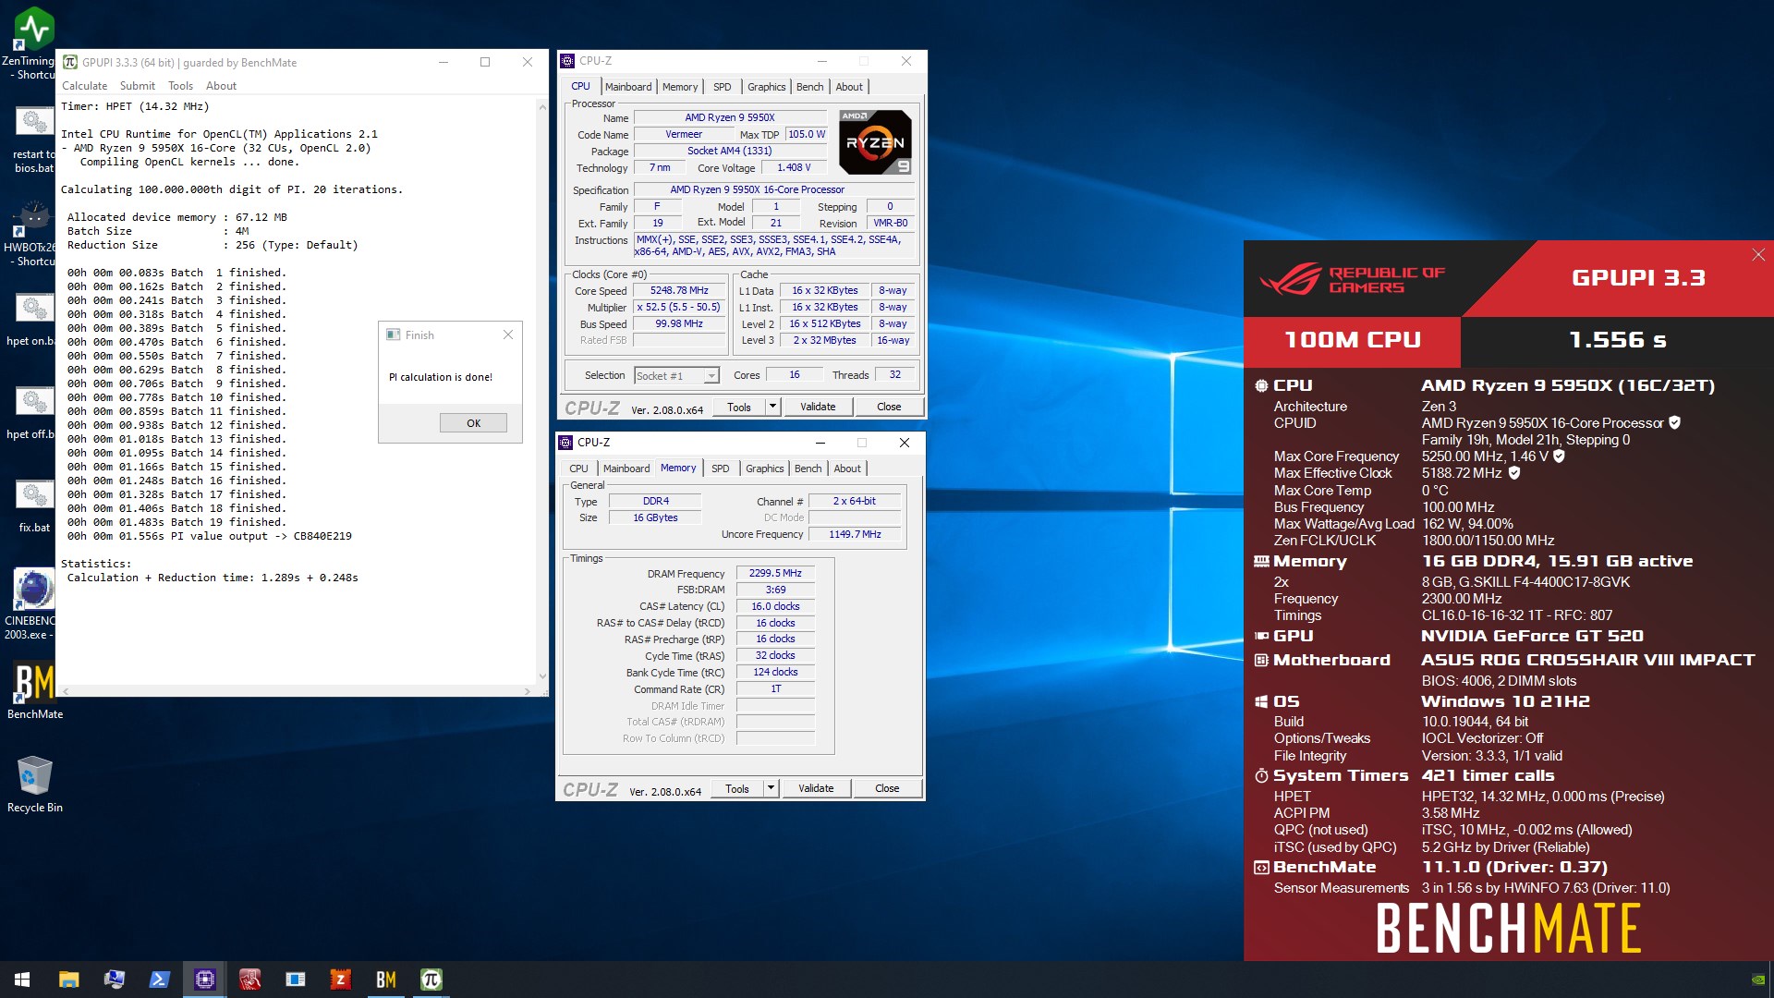Click Uncore Frequency value 1149.7 MHz
The height and width of the screenshot is (998, 1774).
[855, 534]
